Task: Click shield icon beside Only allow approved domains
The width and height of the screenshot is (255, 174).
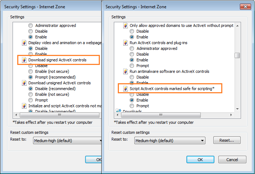Action: pyautogui.click(x=125, y=25)
